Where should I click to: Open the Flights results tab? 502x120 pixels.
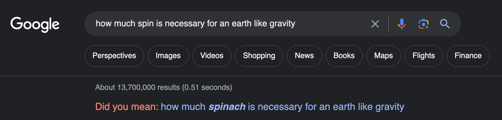point(424,56)
